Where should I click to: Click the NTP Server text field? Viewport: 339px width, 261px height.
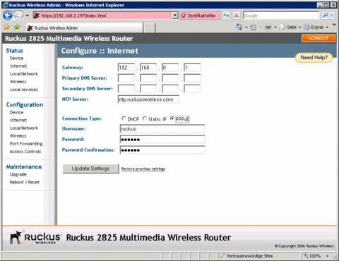click(x=148, y=99)
